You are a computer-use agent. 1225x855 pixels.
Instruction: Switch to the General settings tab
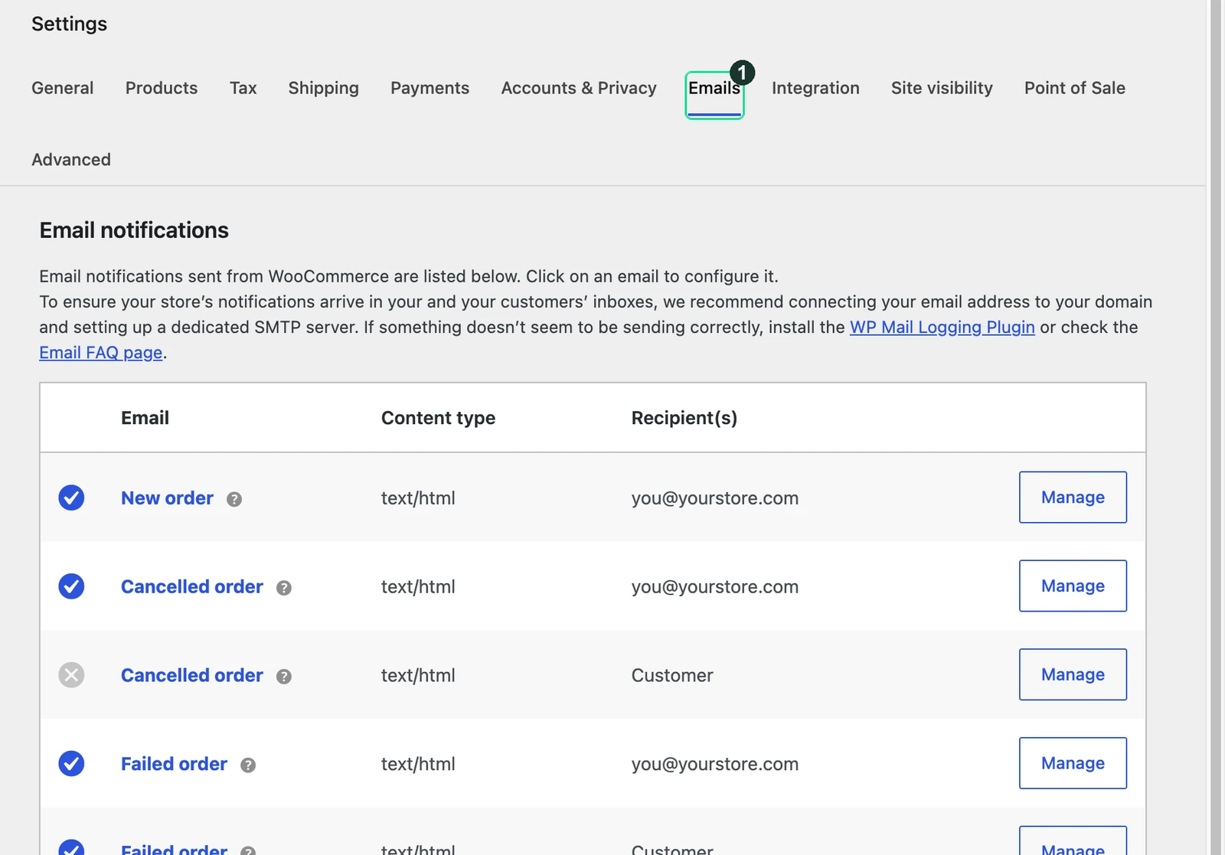click(63, 88)
